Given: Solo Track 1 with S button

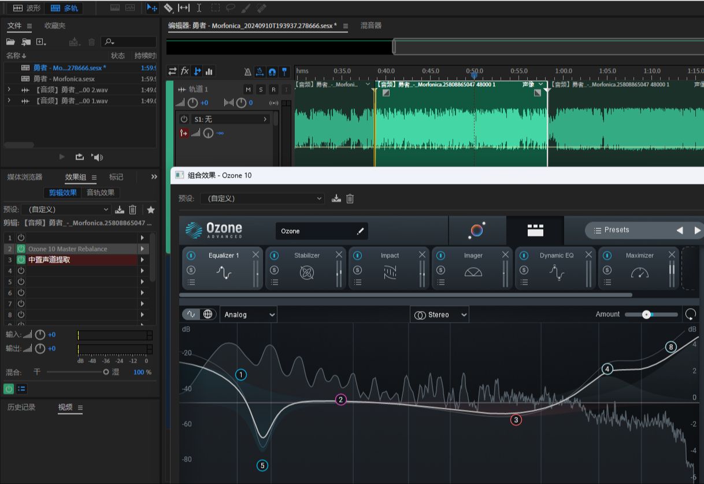Looking at the screenshot, I should tap(261, 90).
